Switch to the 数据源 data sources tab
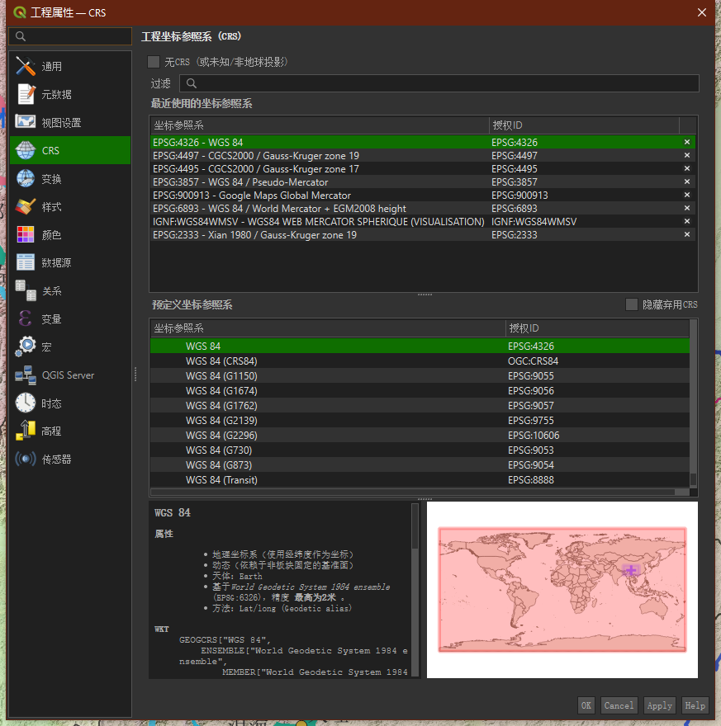The image size is (721, 726). pos(56,263)
